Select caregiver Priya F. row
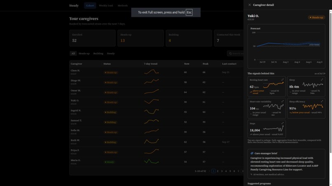The width and height of the screenshot is (332, 186). click(x=157, y=152)
